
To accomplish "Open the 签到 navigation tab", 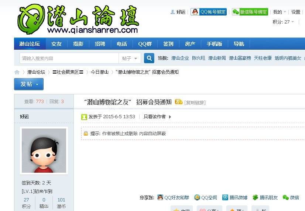I will pos(168,44).
